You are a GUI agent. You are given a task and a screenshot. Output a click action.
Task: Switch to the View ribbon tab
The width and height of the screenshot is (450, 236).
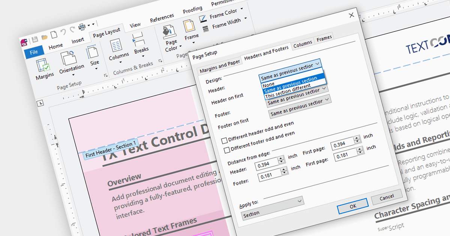135,25
